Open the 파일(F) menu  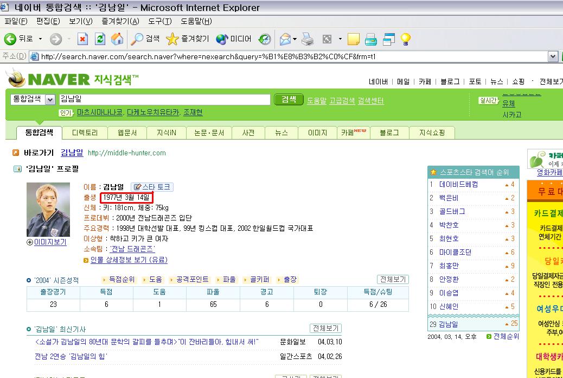(16, 21)
